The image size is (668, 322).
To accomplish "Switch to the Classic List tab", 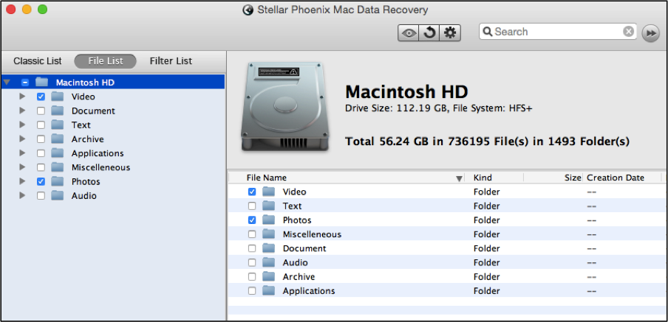I will click(x=38, y=61).
